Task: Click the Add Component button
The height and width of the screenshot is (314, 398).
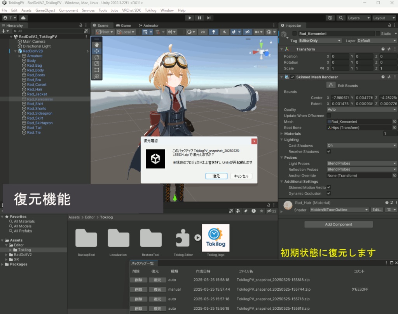Action: click(338, 224)
